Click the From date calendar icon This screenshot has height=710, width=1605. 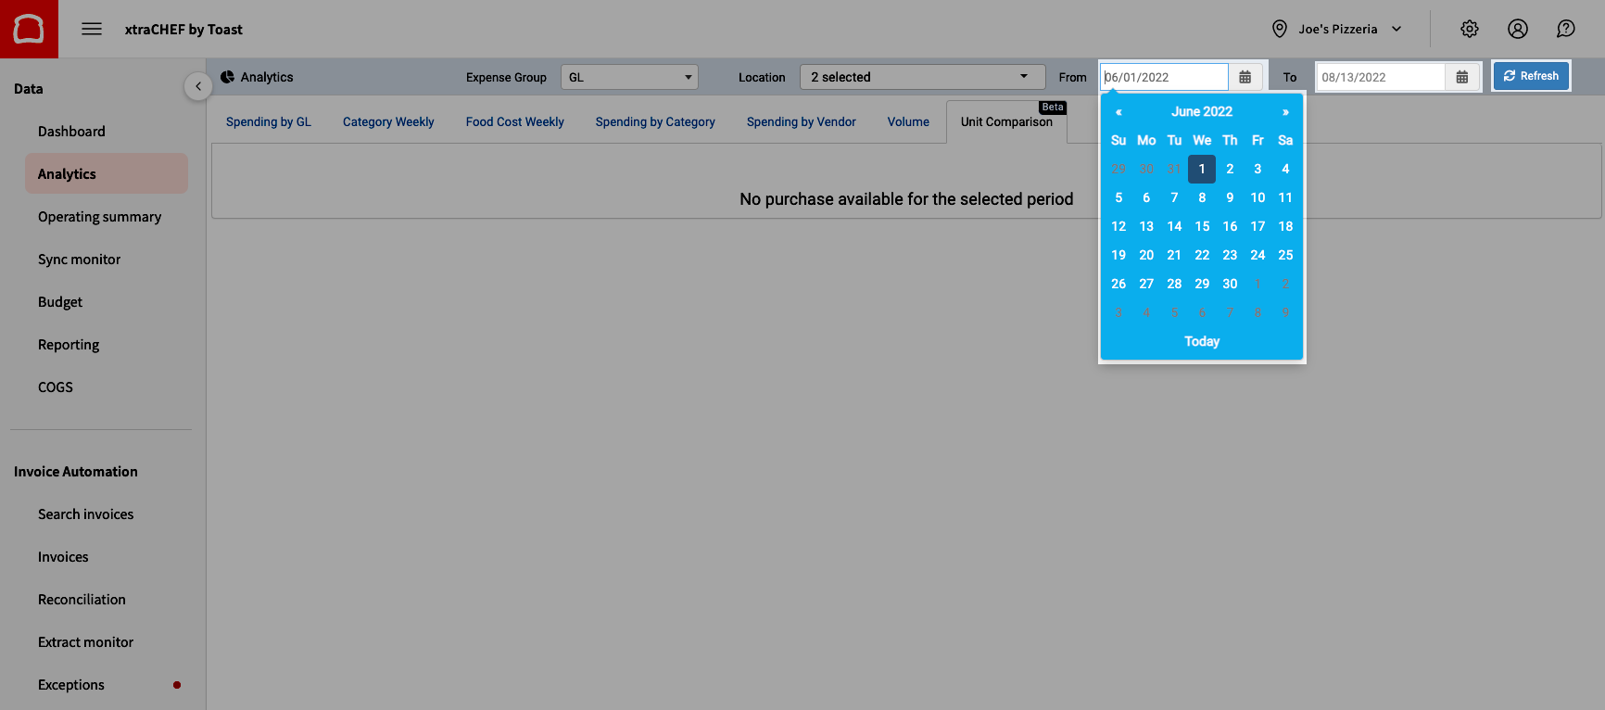[x=1245, y=77]
